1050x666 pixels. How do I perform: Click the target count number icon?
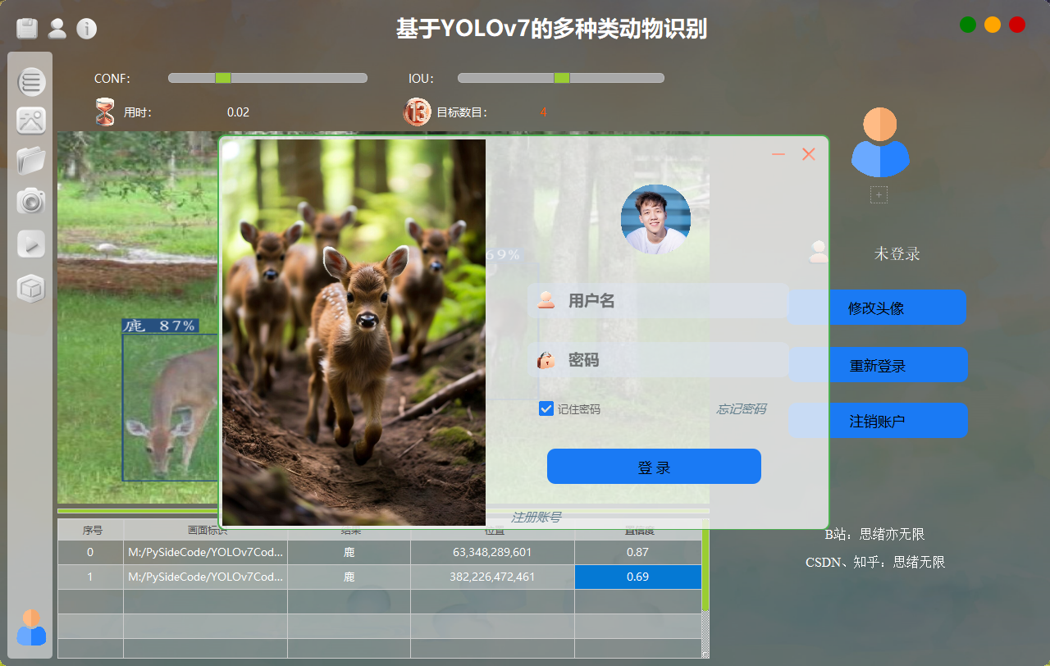tap(417, 112)
